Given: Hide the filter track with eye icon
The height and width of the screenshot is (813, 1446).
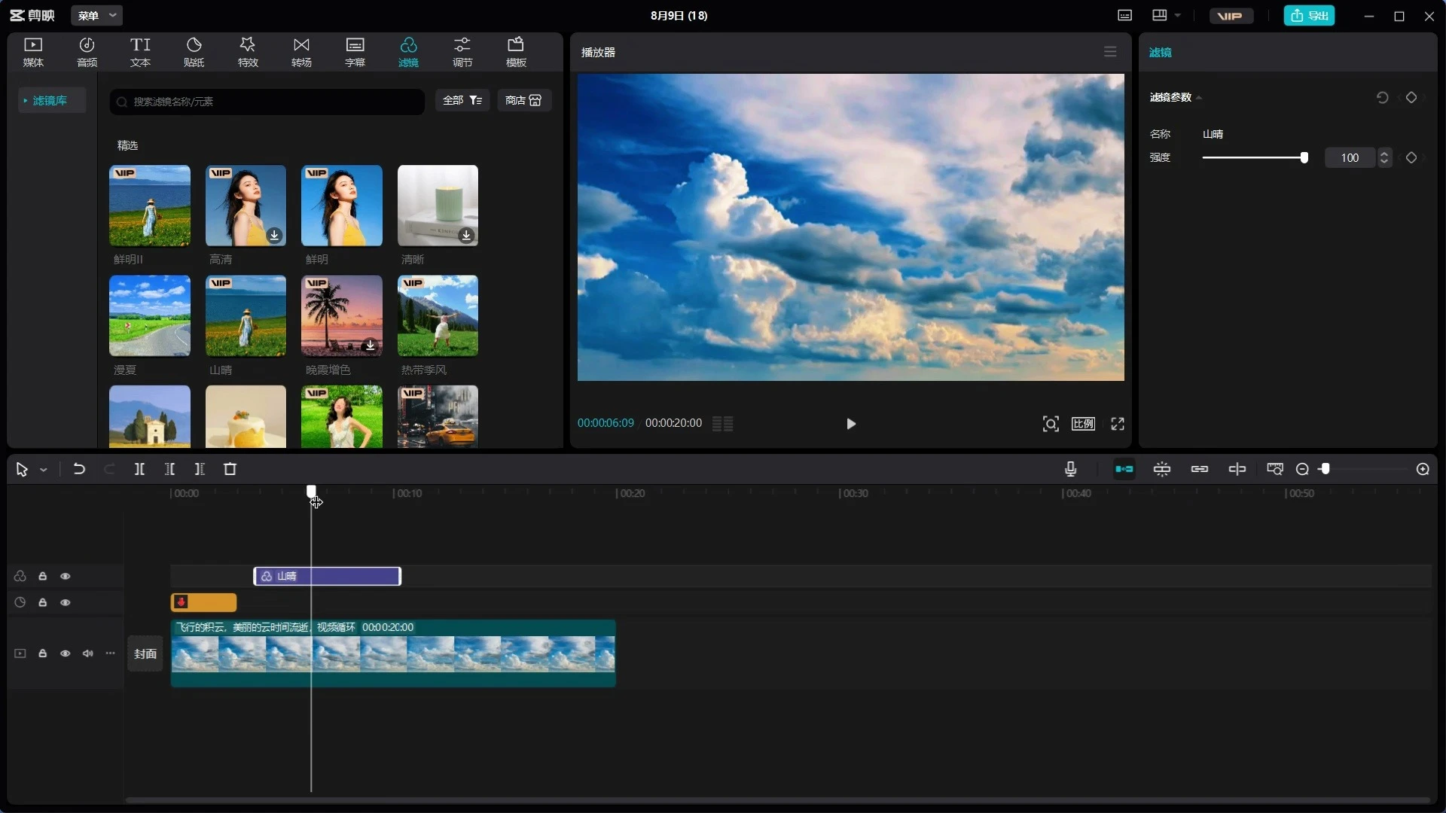Looking at the screenshot, I should click(x=66, y=576).
